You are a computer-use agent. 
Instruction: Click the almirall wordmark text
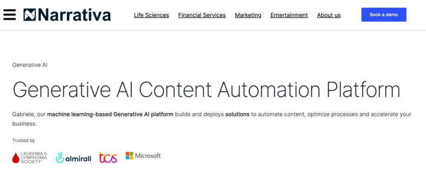coord(78,158)
